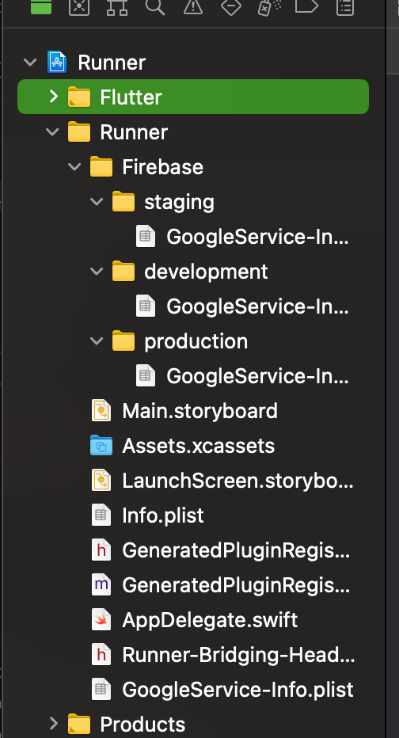This screenshot has height=738, width=399.
Task: Open the AppDelegate.swift Swift icon
Action: point(101,619)
